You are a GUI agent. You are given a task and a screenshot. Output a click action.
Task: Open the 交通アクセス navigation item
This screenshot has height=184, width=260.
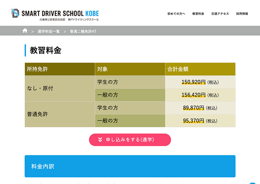tap(220, 14)
